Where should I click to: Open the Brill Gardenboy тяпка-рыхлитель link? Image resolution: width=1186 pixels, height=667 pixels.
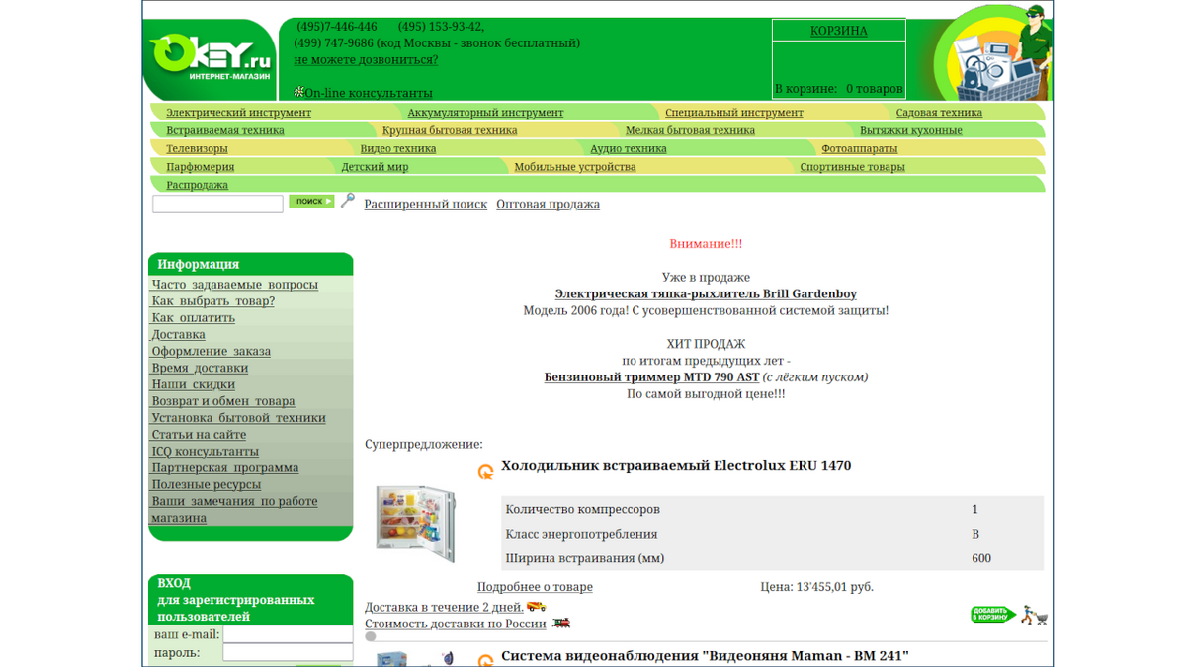point(706,294)
